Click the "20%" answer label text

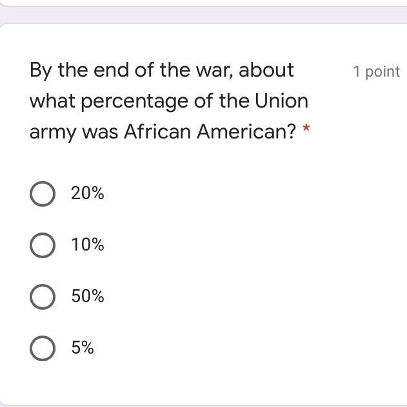[x=88, y=193]
